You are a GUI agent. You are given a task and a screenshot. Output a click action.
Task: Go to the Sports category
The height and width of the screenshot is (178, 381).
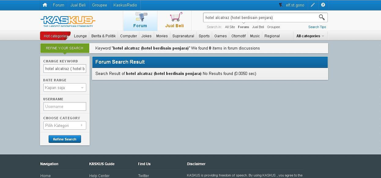pos(204,36)
